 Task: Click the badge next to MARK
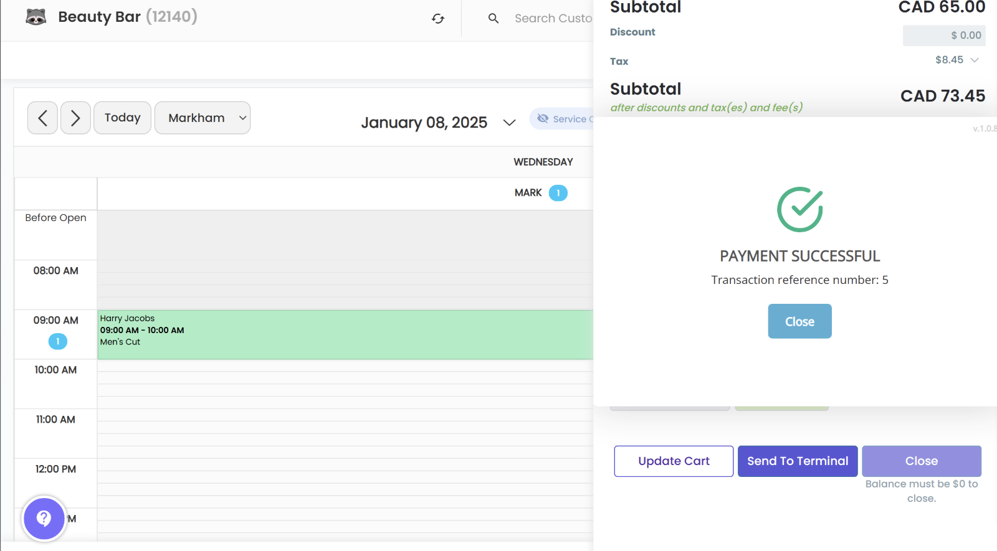pos(558,193)
